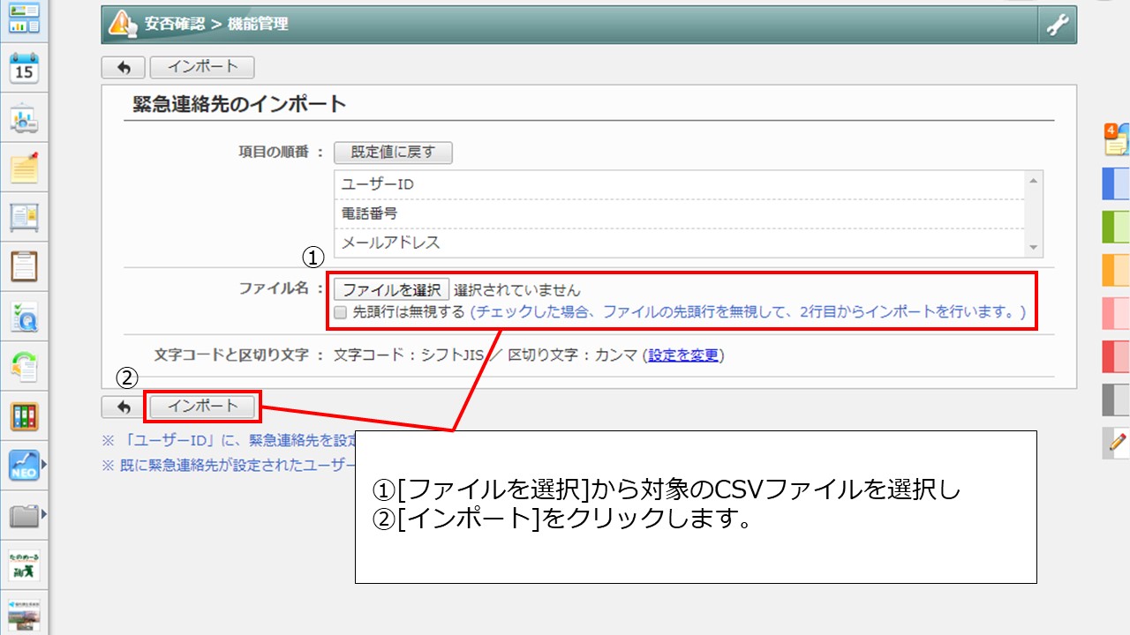Screen dimensions: 1130x635
Task: Click the 選択されていません file status text
Action: [x=517, y=290]
